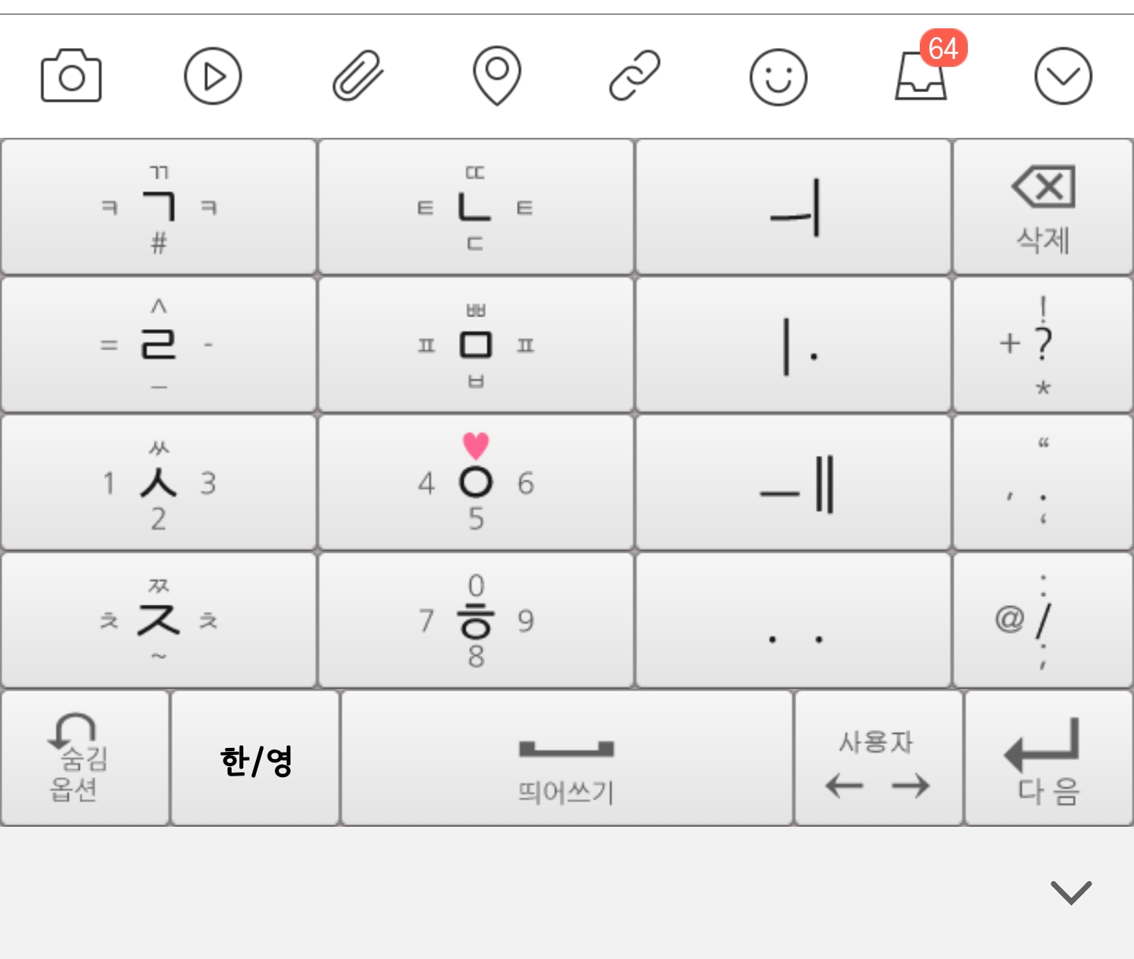Tap the @ and slash symbol key
Image resolution: width=1134 pixels, height=959 pixels.
[1043, 620]
